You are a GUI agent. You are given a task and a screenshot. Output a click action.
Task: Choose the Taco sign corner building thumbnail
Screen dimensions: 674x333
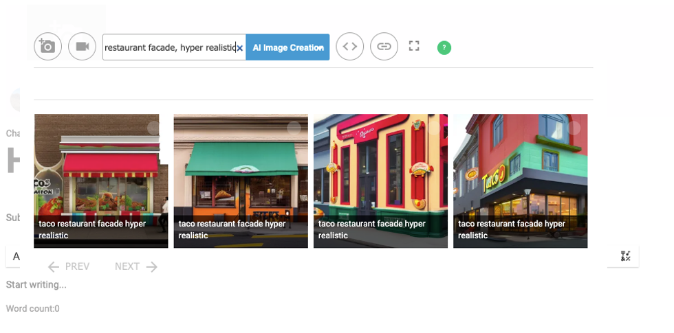tap(520, 172)
